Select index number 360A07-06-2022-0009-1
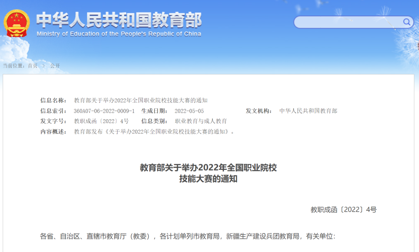The image size is (419, 252). 104,111
